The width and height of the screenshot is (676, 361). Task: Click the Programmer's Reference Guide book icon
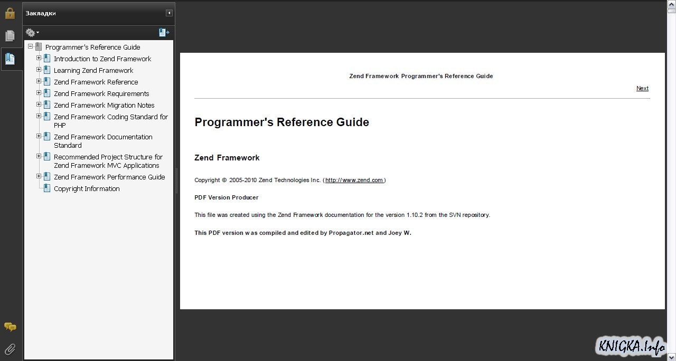click(x=38, y=47)
